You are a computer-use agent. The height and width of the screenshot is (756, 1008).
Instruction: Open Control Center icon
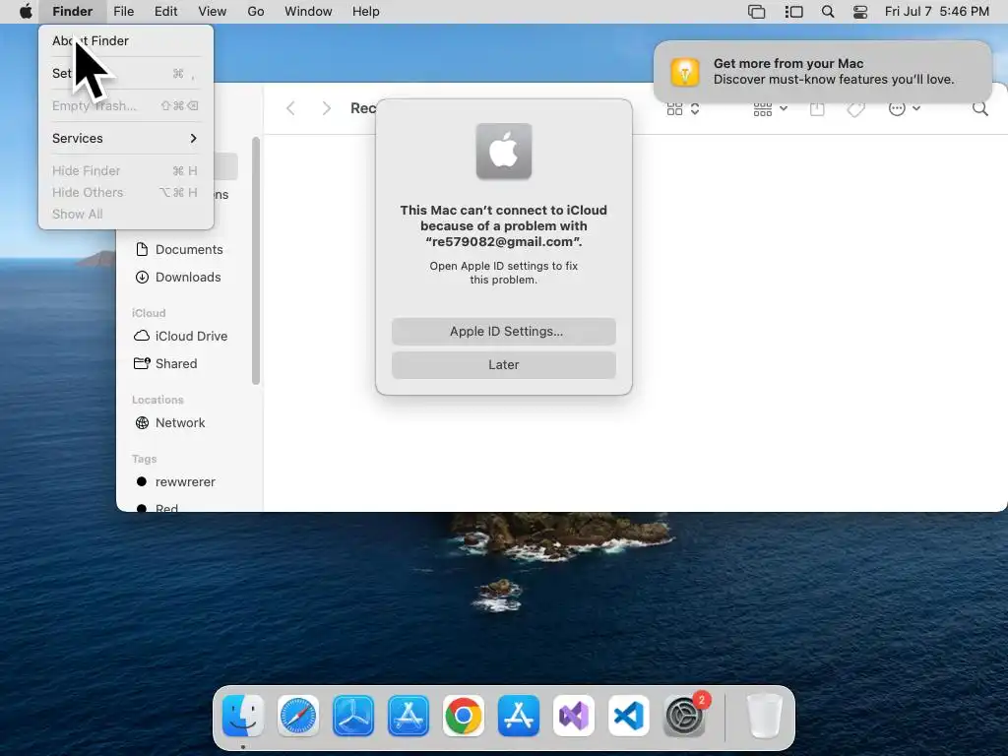point(860,12)
